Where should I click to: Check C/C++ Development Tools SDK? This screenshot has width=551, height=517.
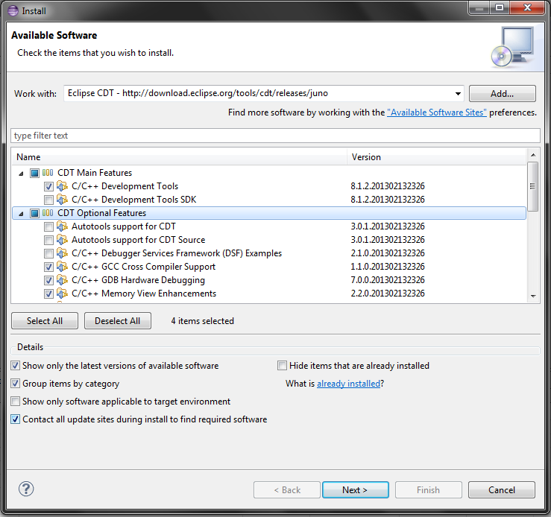point(49,200)
